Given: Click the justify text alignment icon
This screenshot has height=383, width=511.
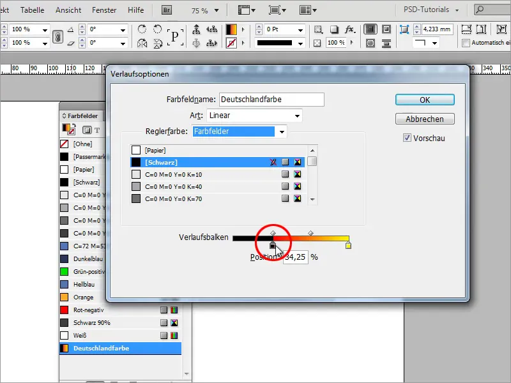Looking at the screenshot, I should pos(370,29).
